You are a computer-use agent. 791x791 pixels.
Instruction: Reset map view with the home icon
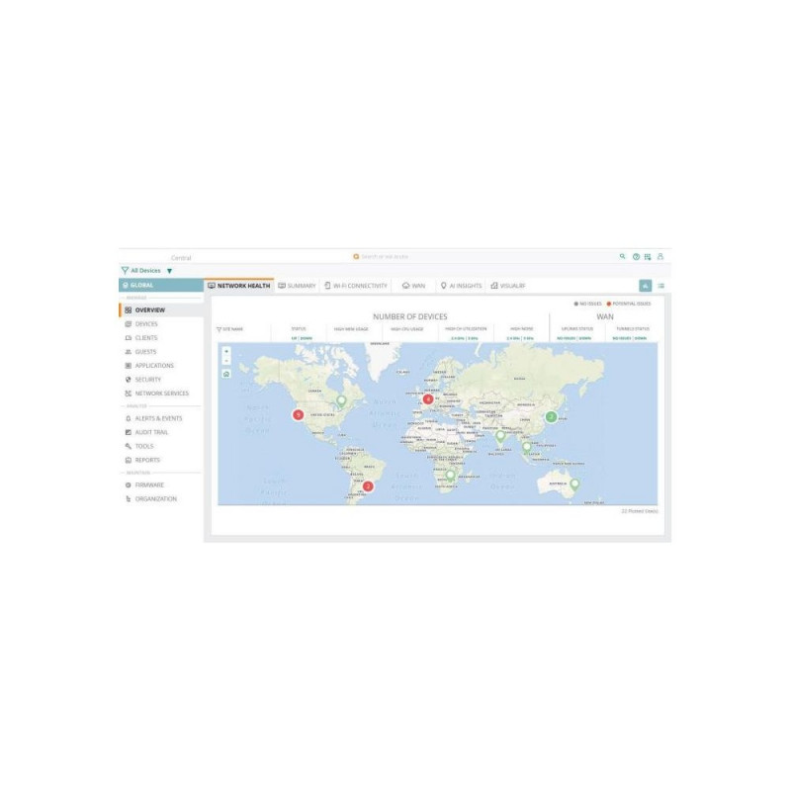226,374
